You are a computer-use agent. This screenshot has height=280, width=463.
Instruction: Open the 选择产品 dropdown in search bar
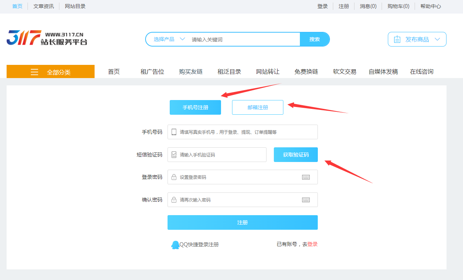(169, 40)
